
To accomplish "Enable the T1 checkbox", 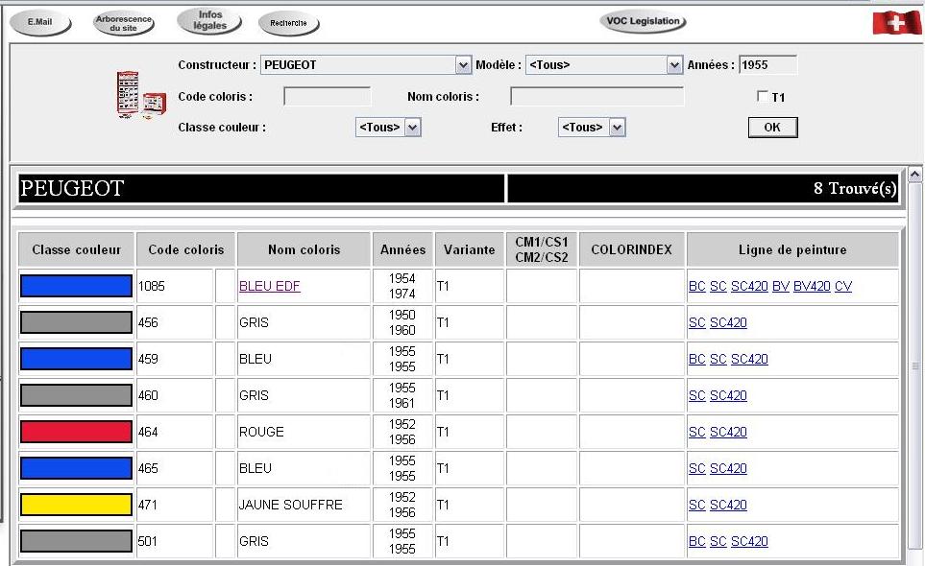I will coord(763,97).
